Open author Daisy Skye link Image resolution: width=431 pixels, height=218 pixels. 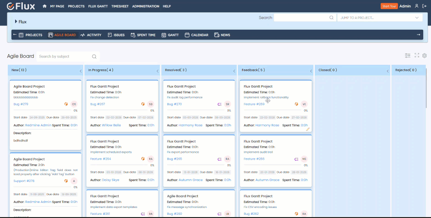click(111, 180)
